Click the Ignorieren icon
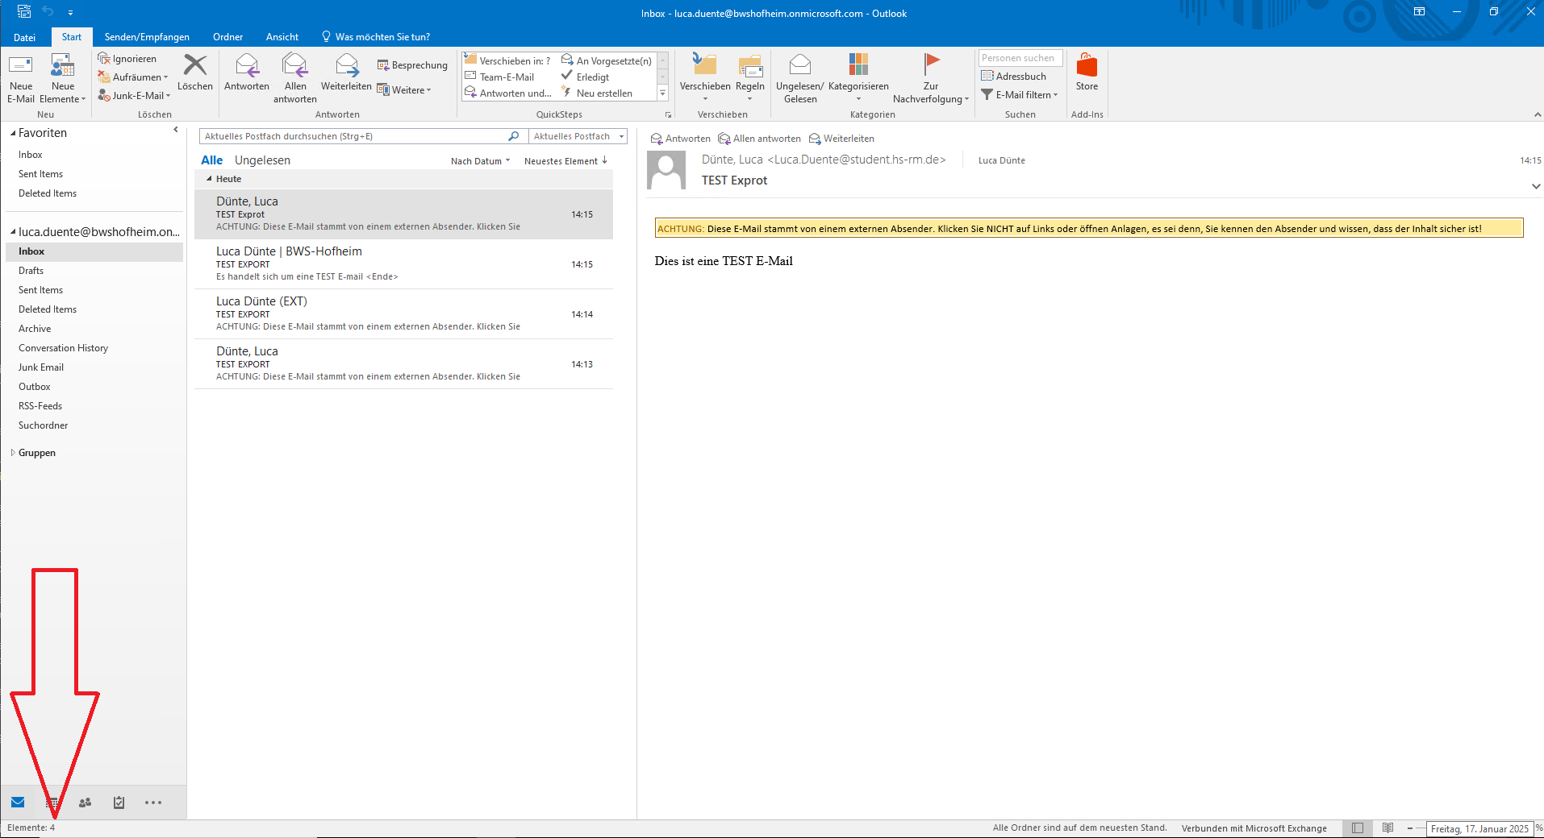Screen dimensions: 1544x838 coord(127,59)
